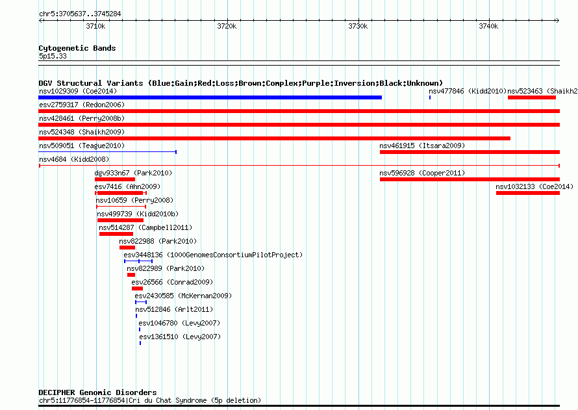578x410 pixels.
Task: Click the thin red nsv4684 line
Action: coord(299,166)
